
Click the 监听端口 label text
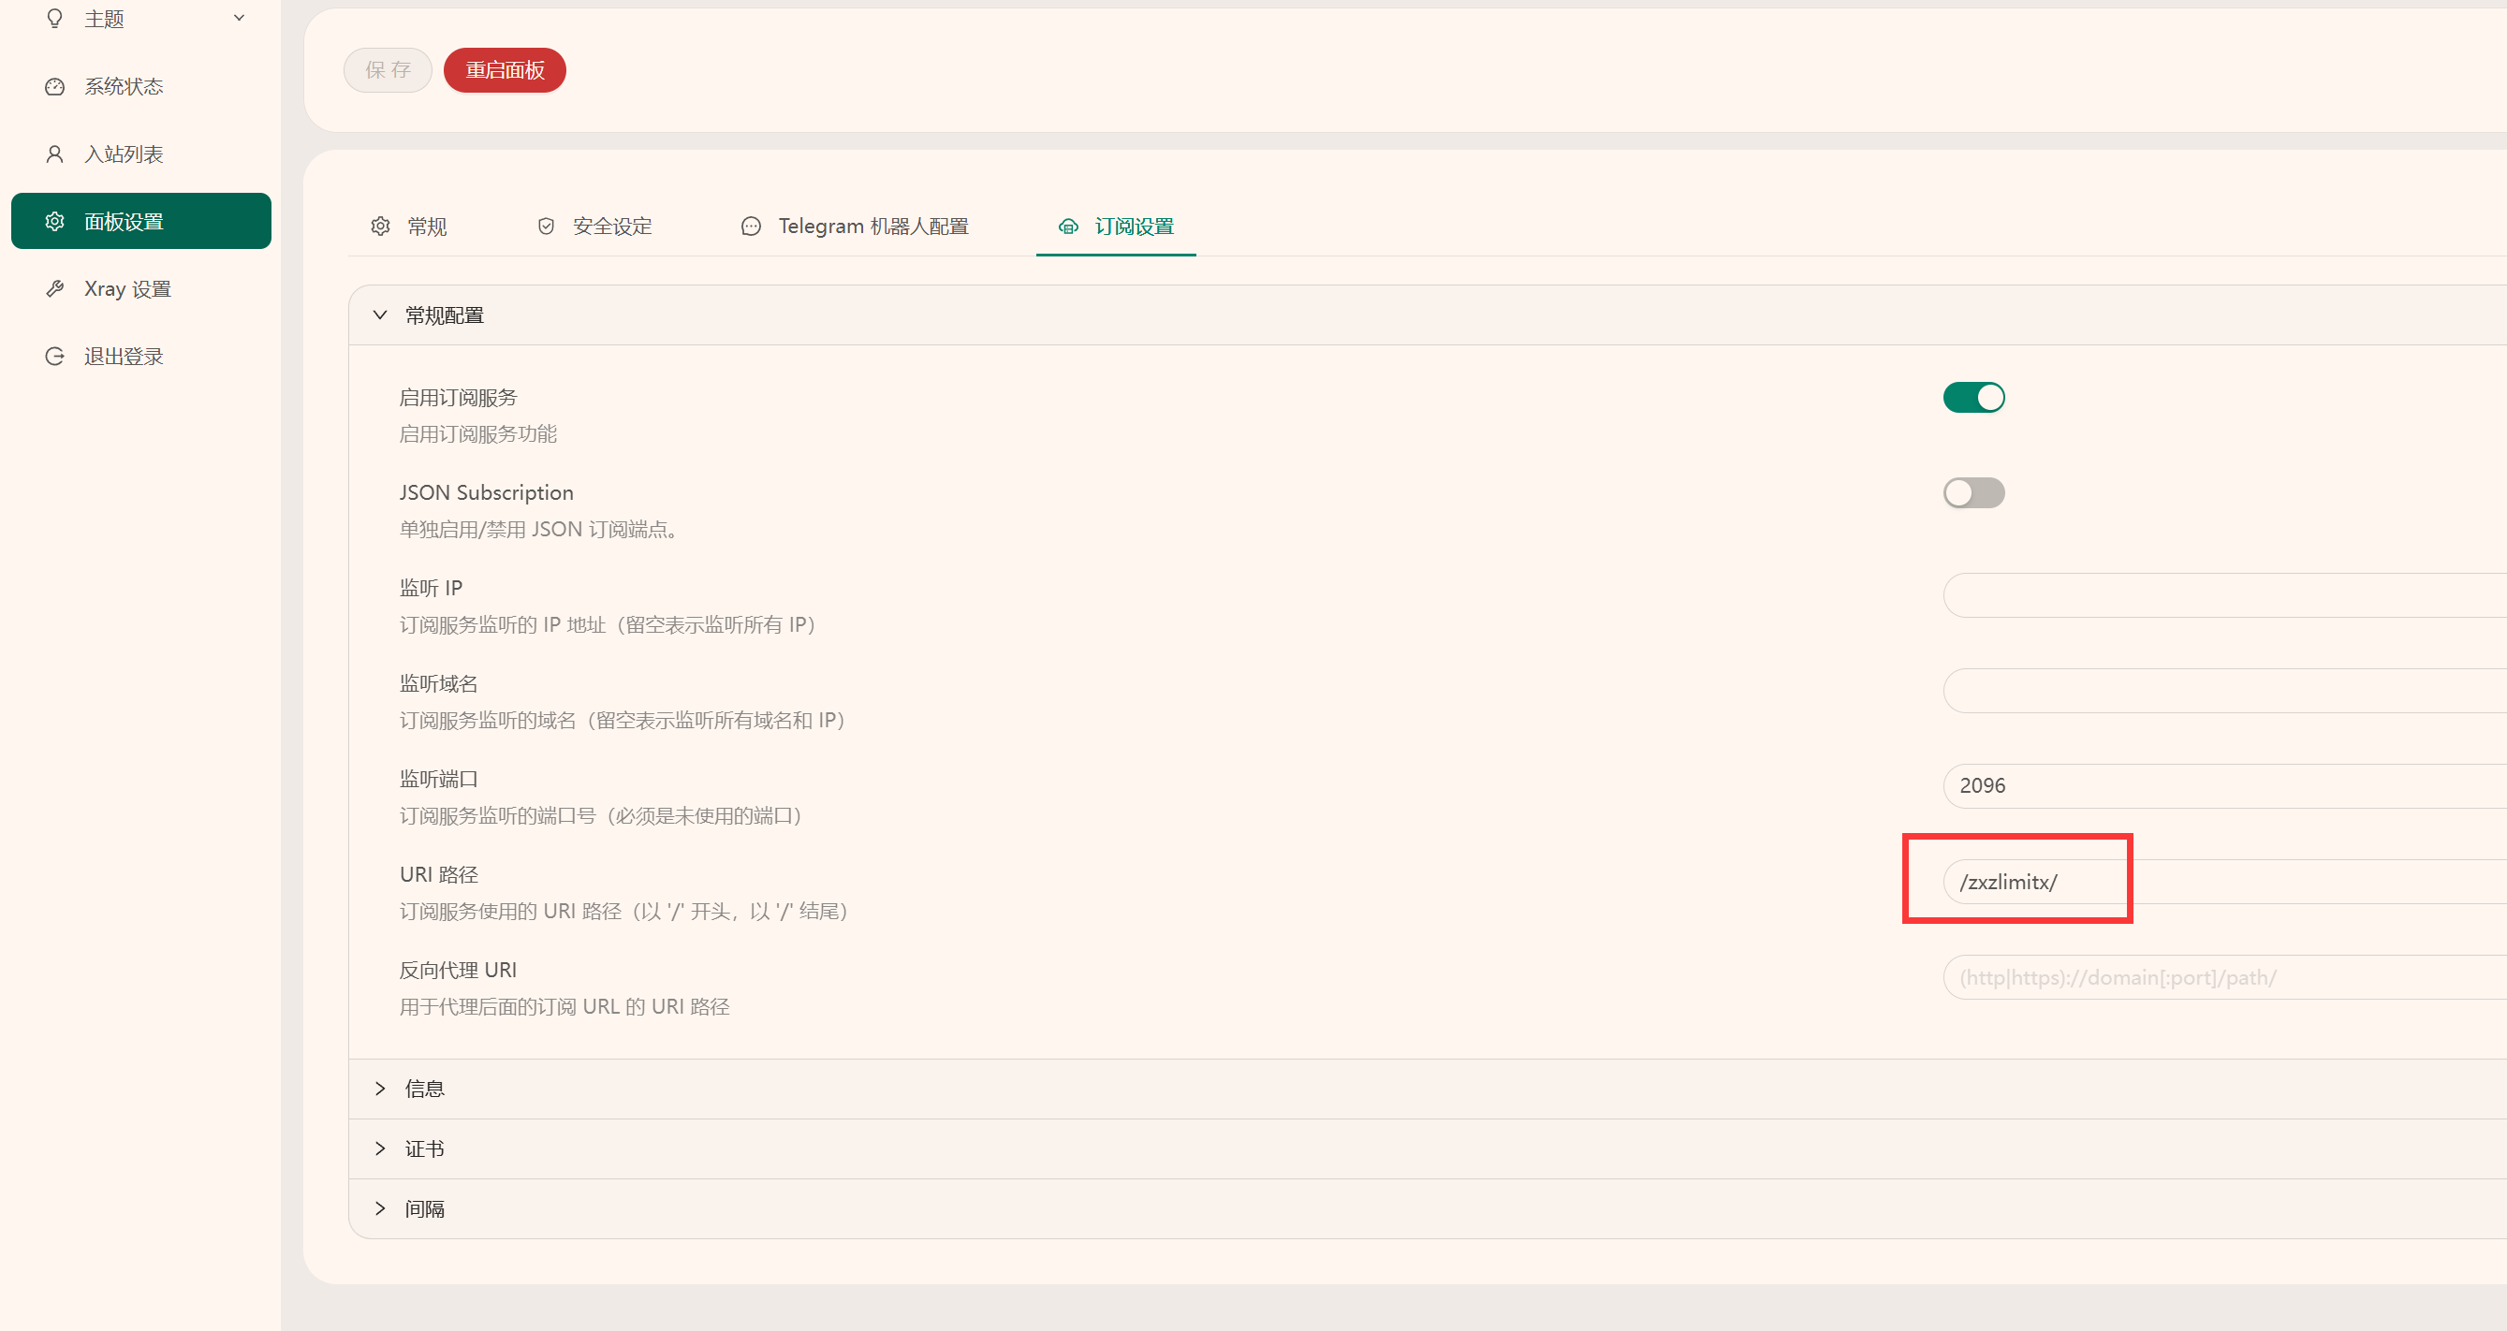click(x=439, y=779)
